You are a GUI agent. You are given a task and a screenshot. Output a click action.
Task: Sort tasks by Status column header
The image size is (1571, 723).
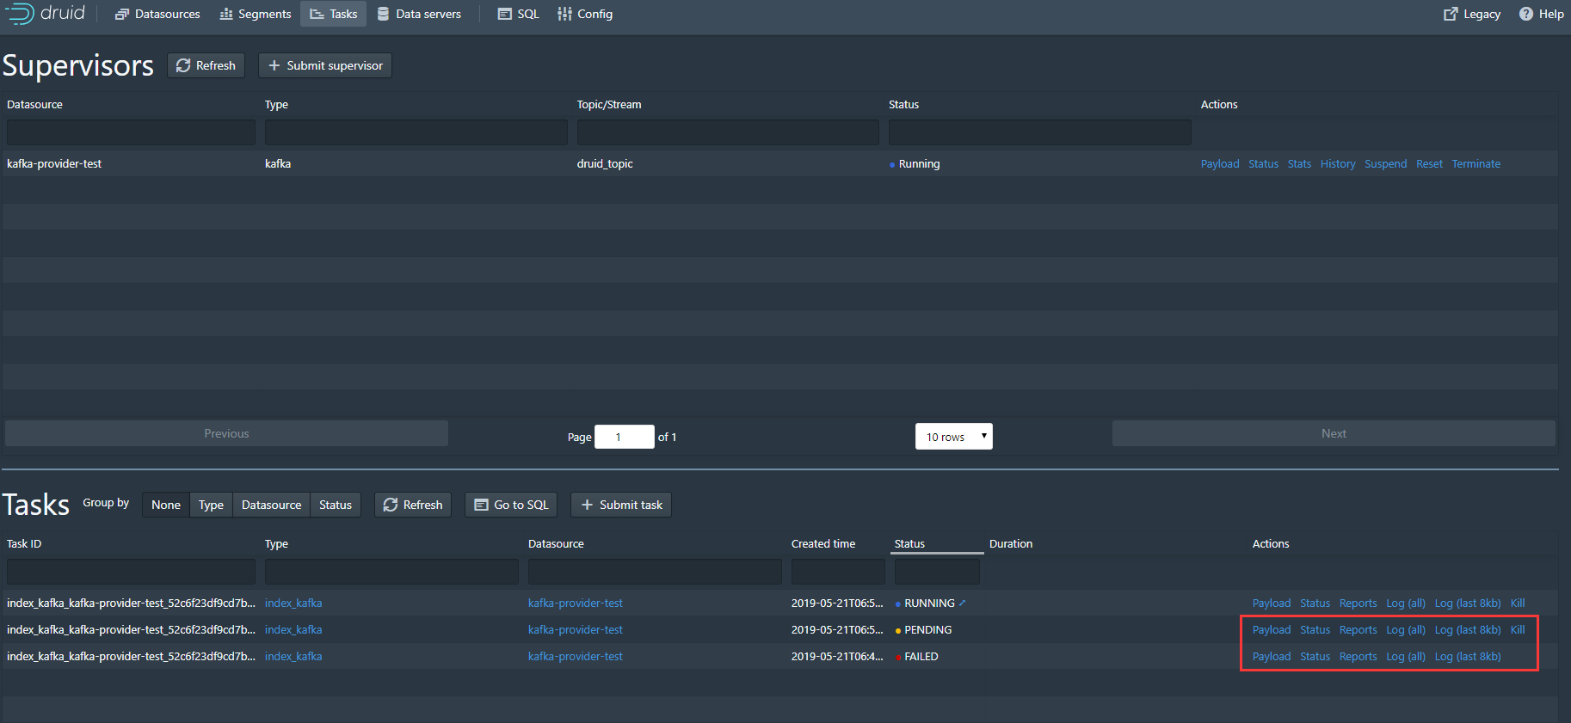909,543
